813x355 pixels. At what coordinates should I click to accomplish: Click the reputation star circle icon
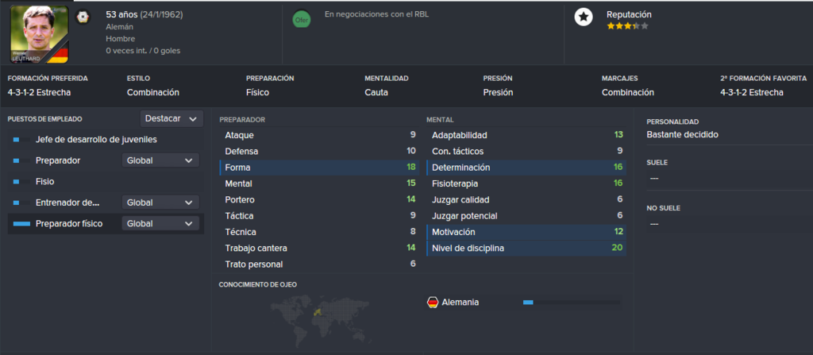click(584, 17)
